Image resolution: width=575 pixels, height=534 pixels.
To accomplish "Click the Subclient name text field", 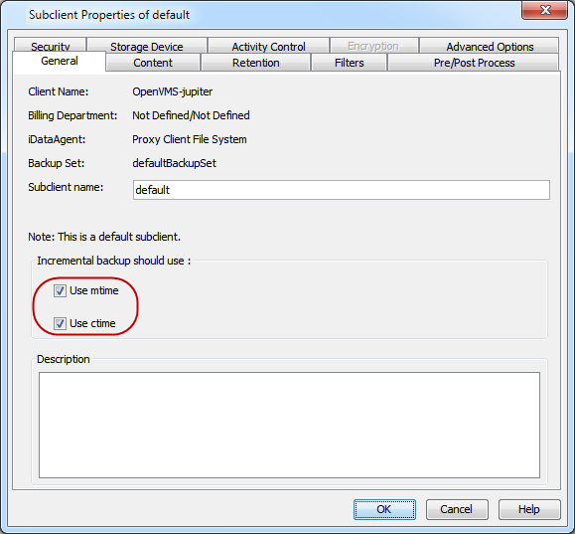I will click(342, 190).
